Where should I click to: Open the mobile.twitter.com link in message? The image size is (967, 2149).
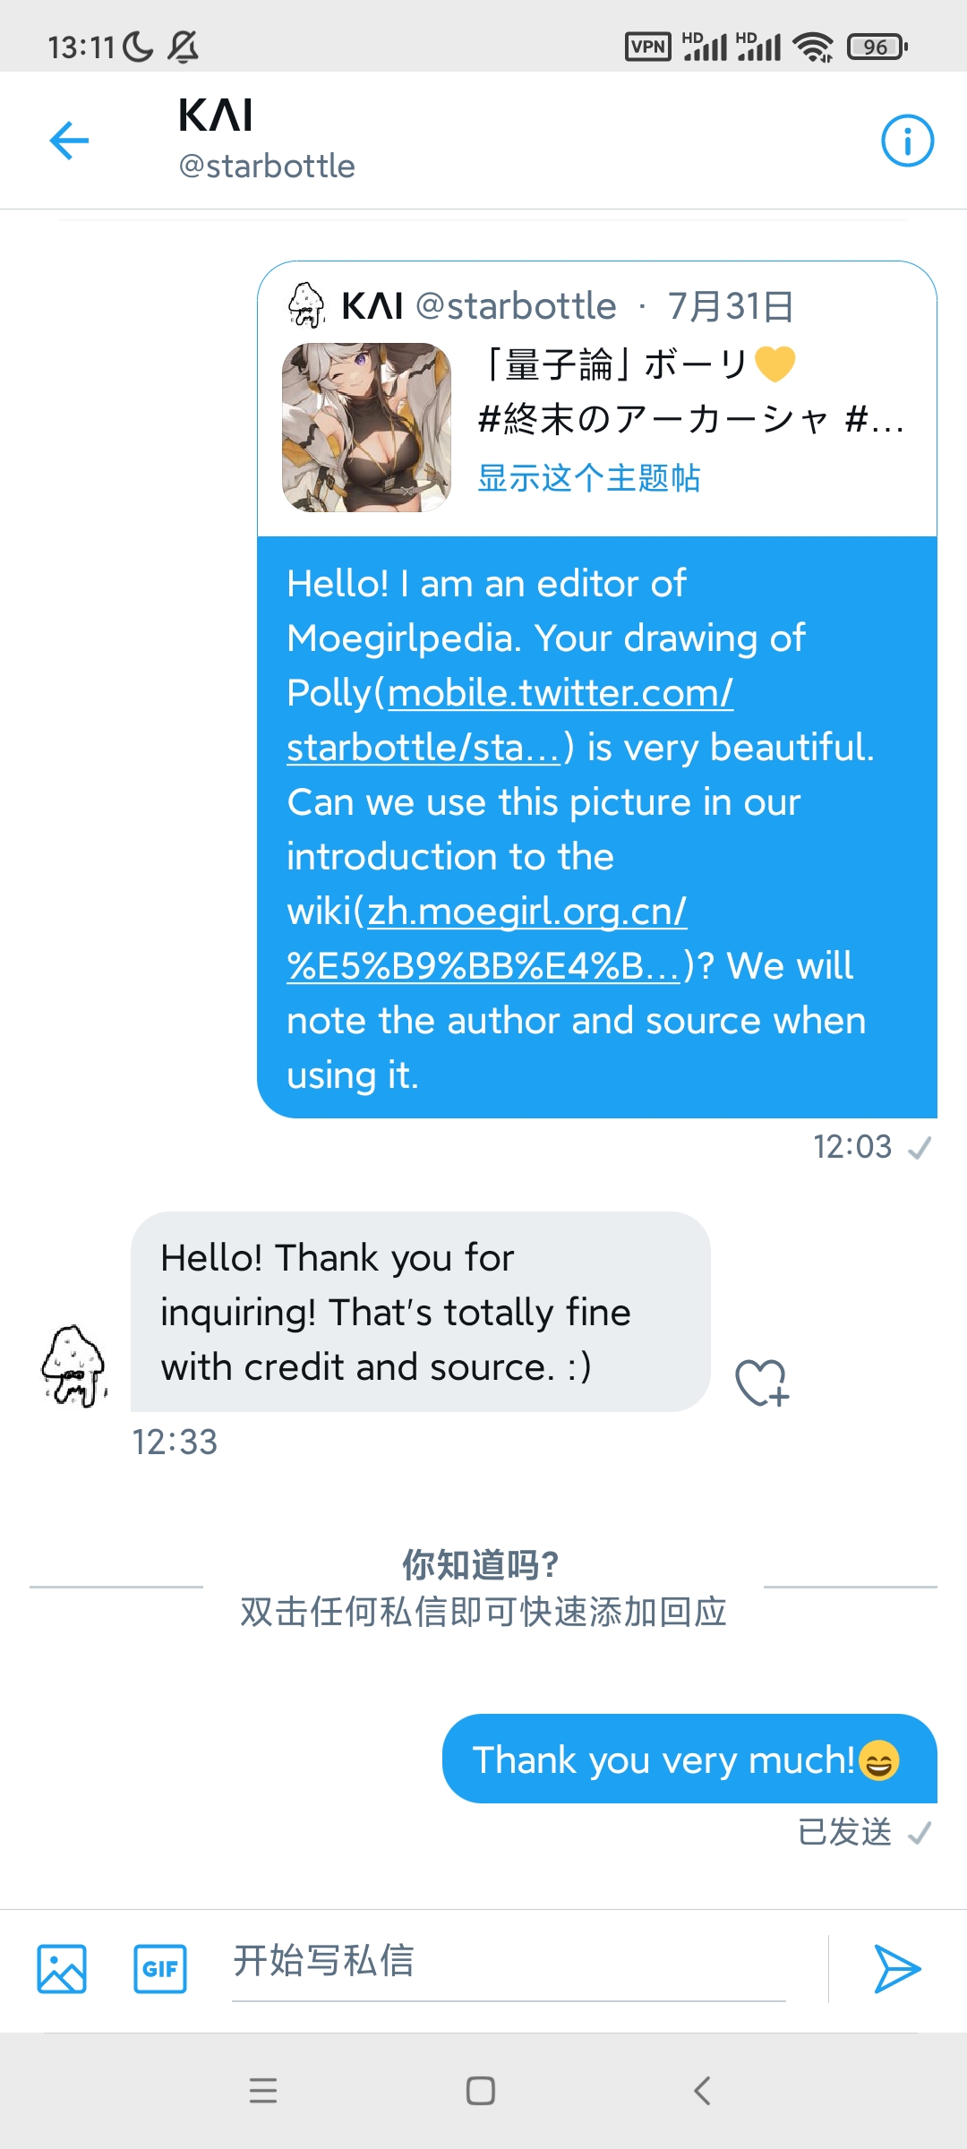560,693
